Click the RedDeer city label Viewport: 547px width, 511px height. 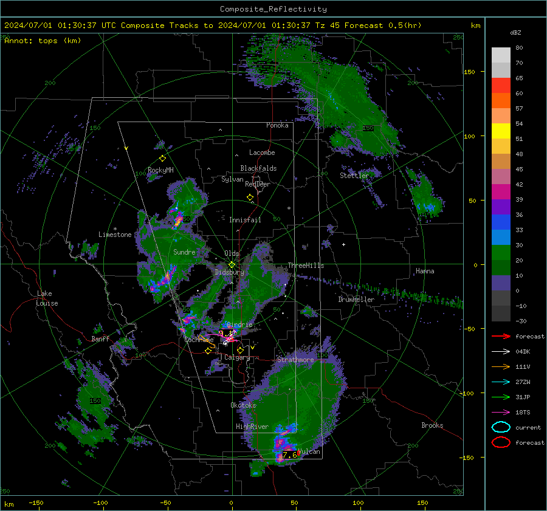pyautogui.click(x=258, y=184)
